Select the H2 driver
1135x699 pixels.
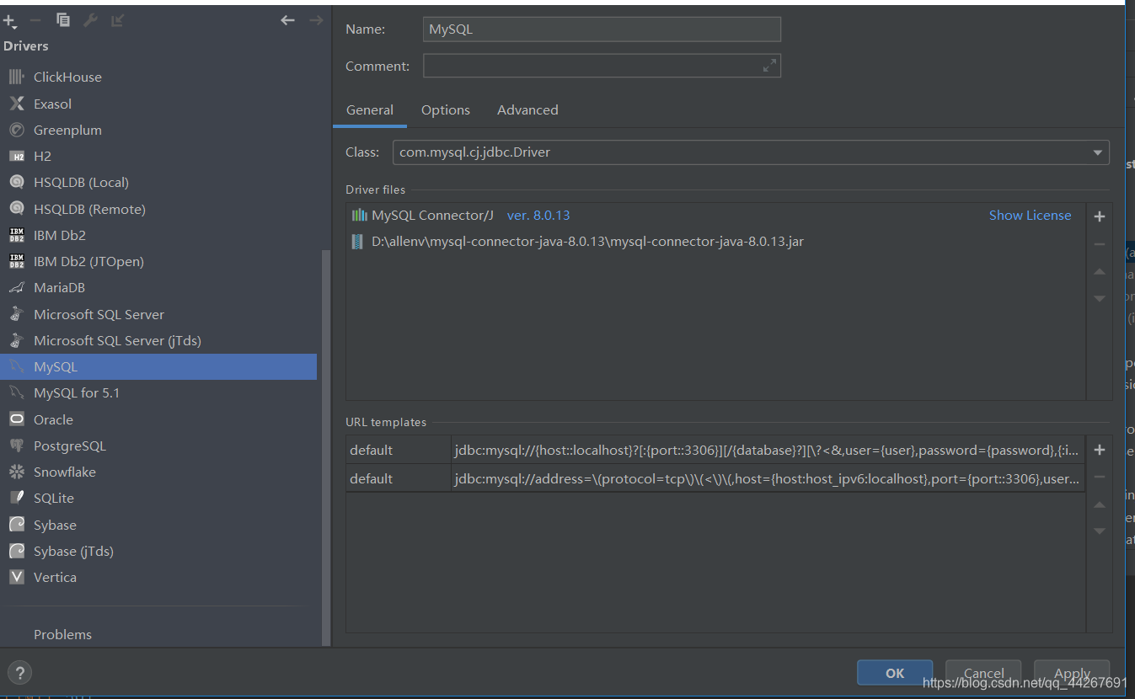pyautogui.click(x=158, y=156)
